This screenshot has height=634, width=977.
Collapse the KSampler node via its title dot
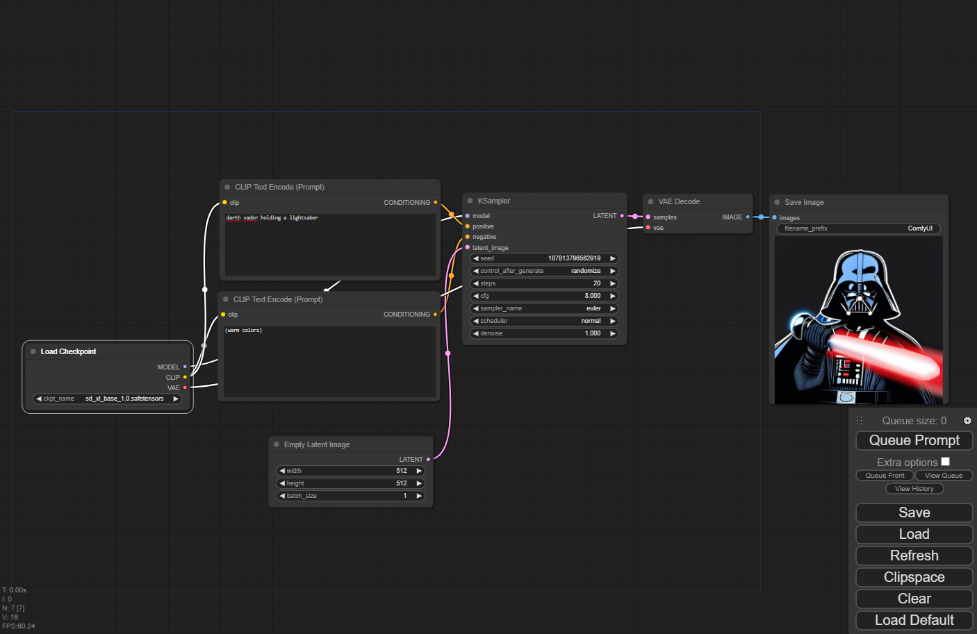click(x=470, y=201)
